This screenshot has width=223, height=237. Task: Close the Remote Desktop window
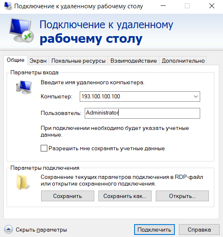(x=212, y=6)
